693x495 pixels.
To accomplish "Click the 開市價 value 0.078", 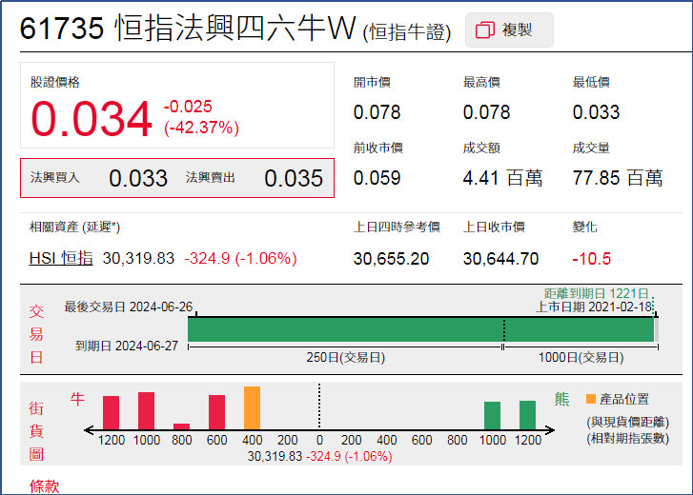I will click(377, 112).
